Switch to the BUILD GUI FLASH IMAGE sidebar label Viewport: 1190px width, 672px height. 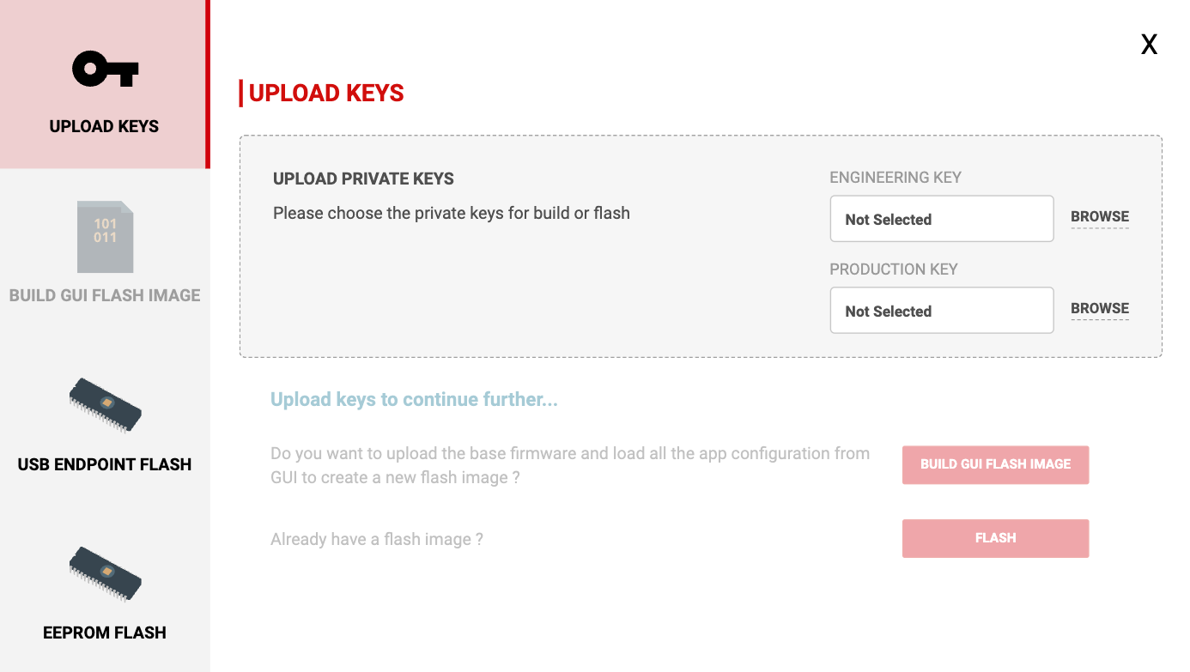(x=105, y=295)
